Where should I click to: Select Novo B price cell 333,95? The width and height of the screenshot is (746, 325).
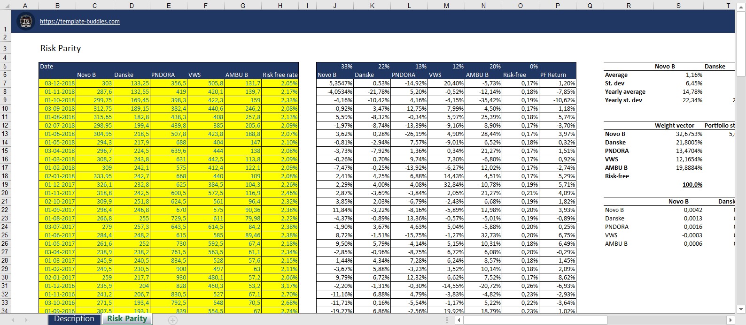pos(94,176)
